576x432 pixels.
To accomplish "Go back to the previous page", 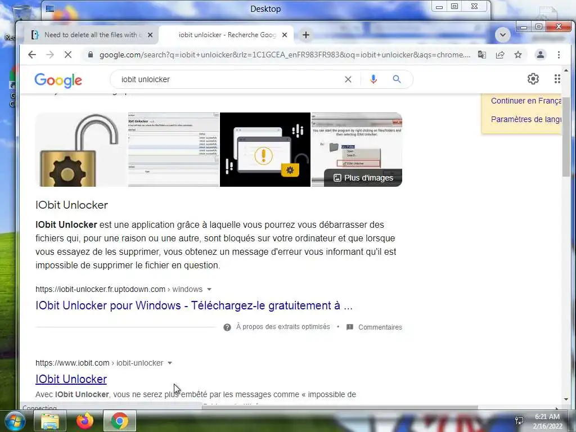I will (32, 55).
